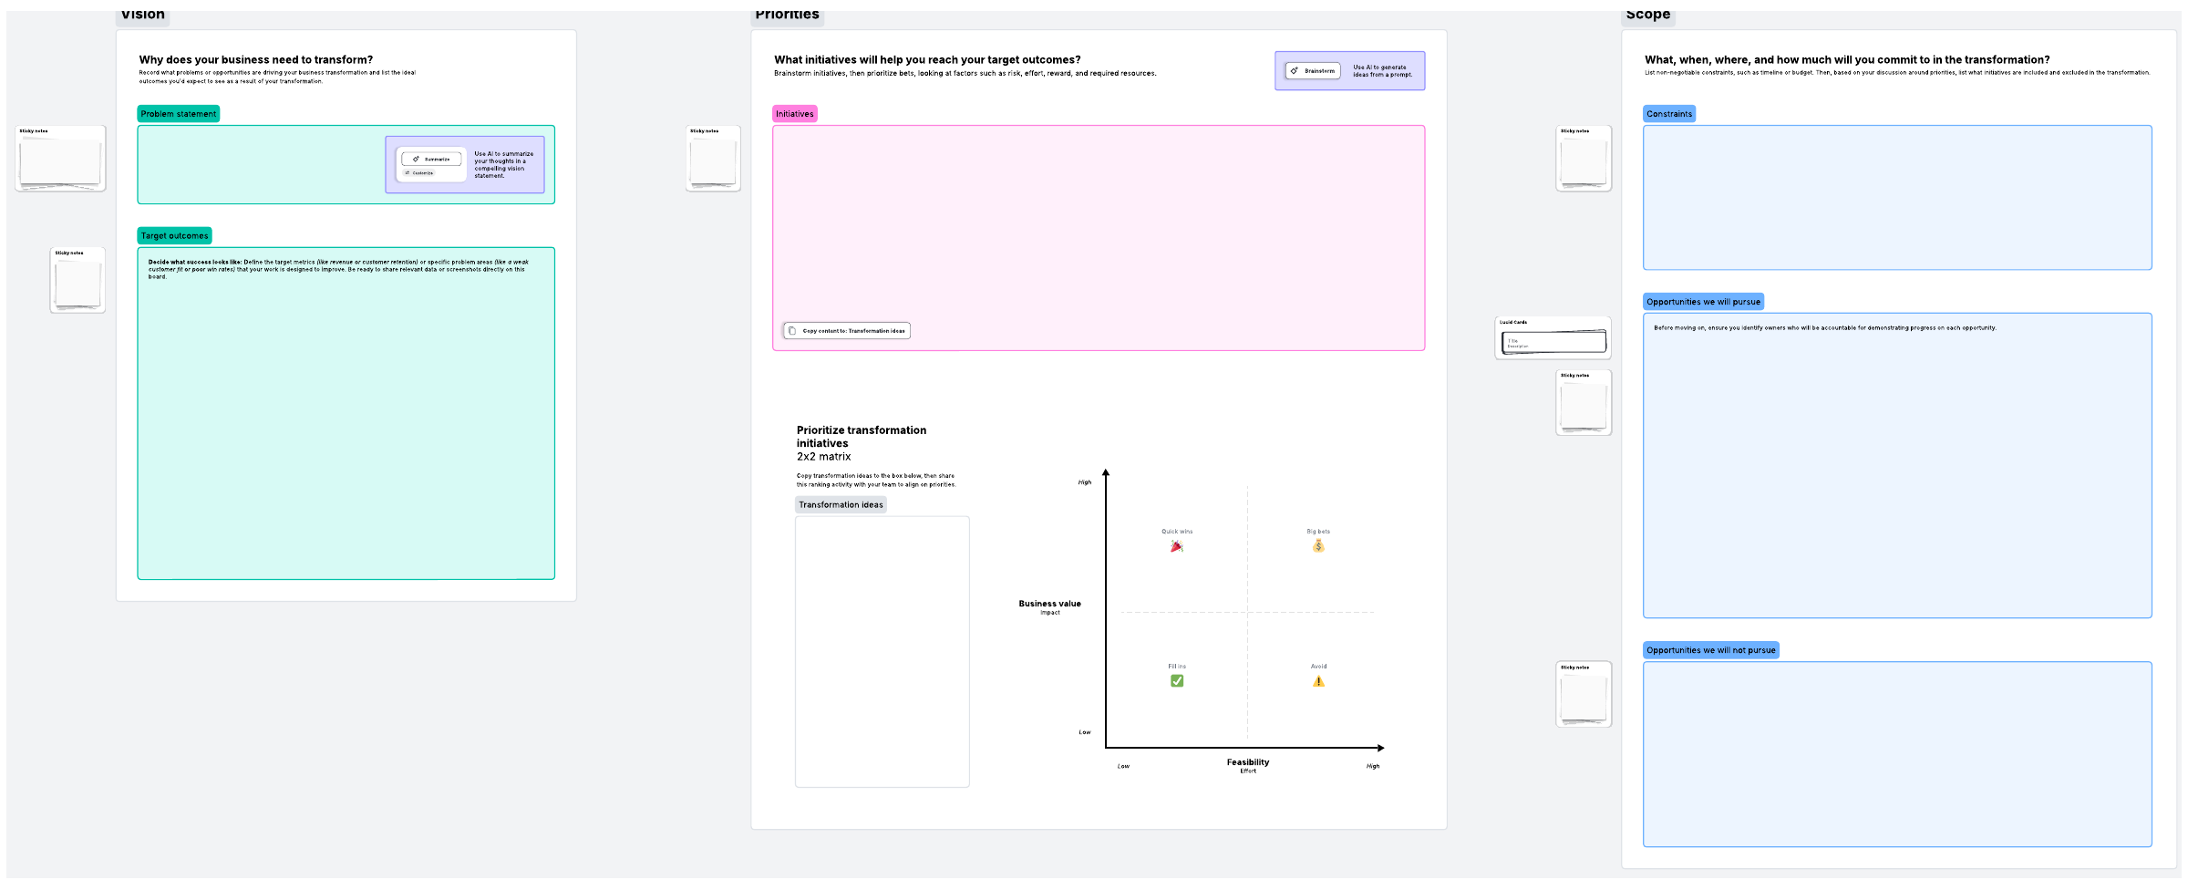Click the yellow warning icon under Avoid
Viewport: 2188px width, 890px height.
(x=1318, y=681)
